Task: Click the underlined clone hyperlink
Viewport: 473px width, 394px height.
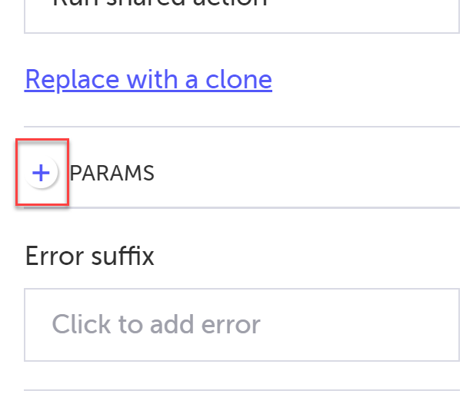Action: pos(148,79)
